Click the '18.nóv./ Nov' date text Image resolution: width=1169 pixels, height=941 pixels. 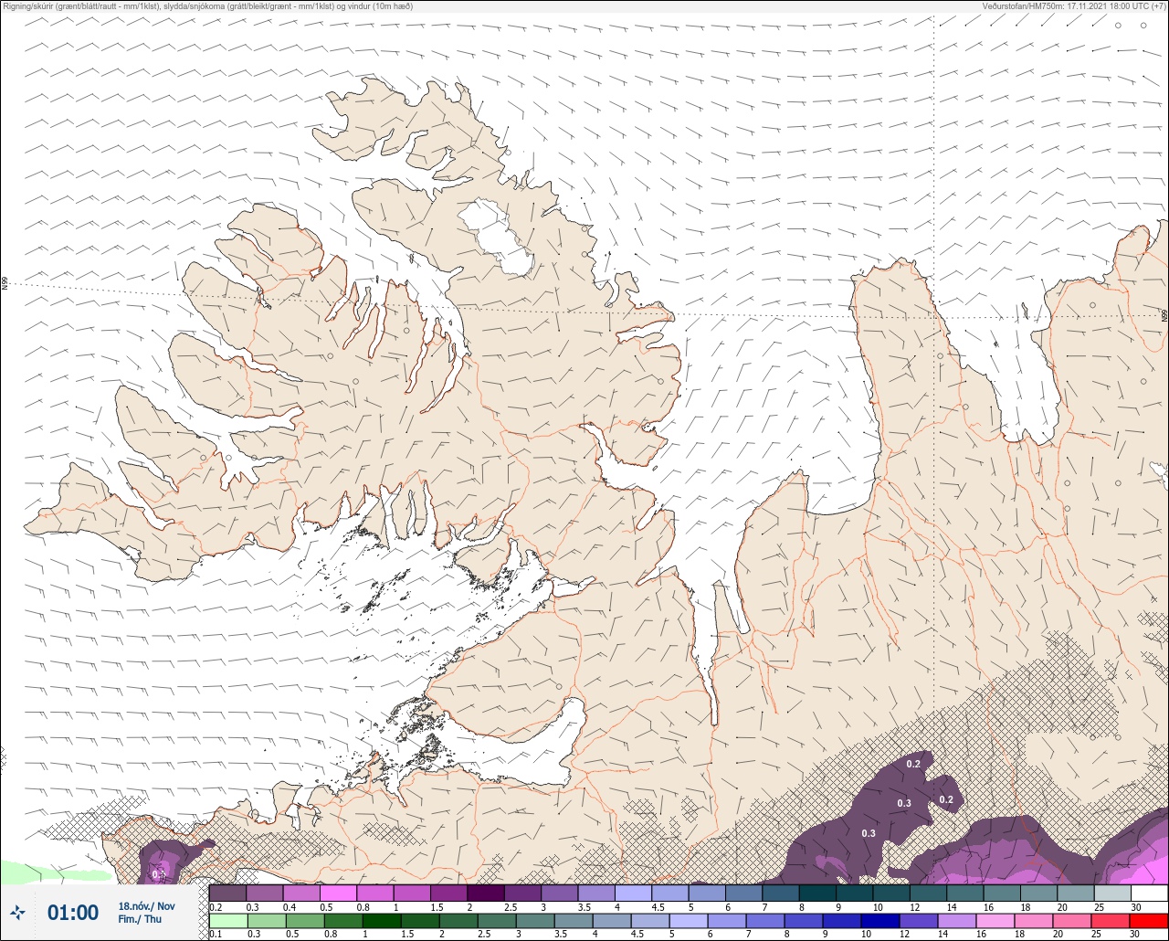[146, 906]
